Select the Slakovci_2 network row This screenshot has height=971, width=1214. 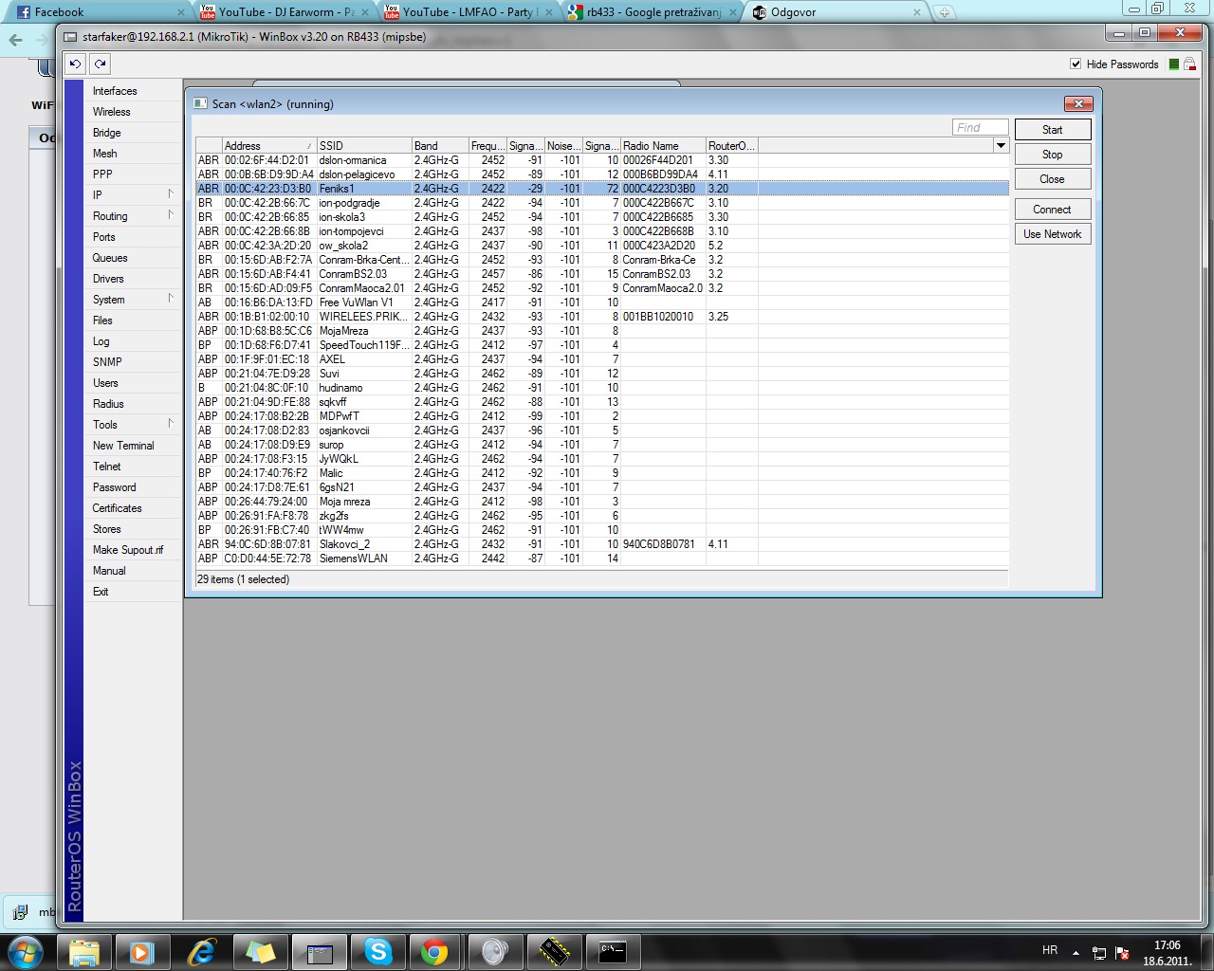[601, 544]
